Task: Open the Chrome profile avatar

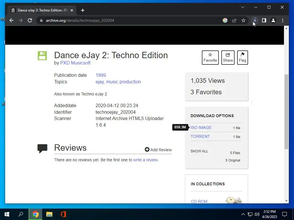Action: click(x=273, y=20)
